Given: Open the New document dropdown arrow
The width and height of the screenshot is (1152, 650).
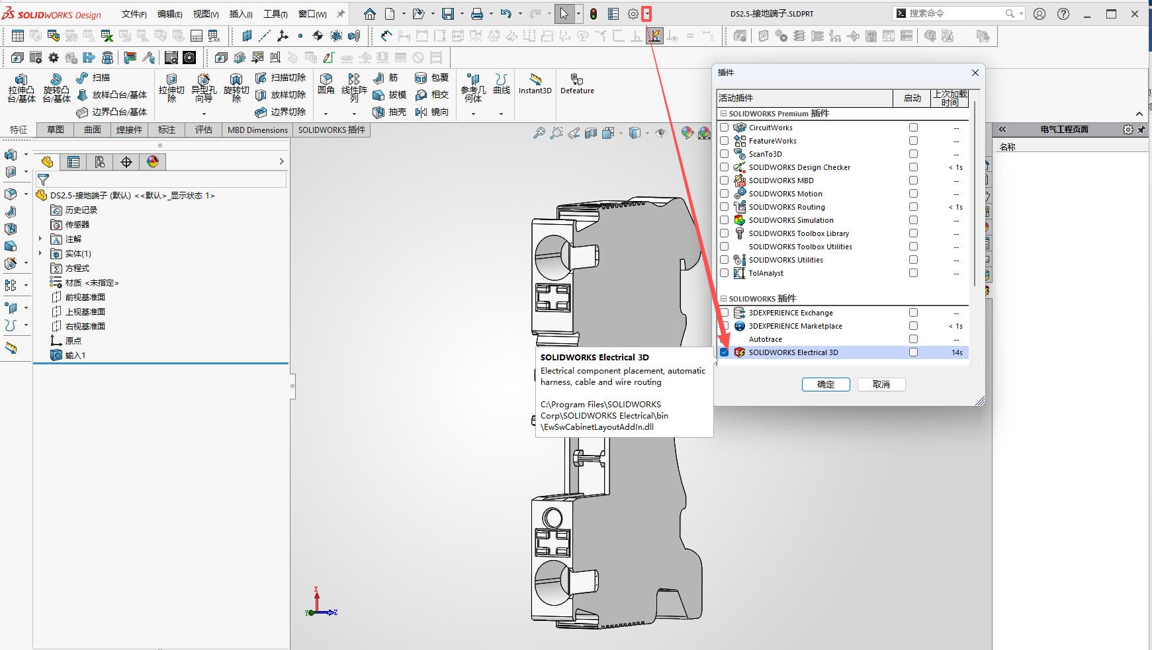Looking at the screenshot, I should click(404, 14).
